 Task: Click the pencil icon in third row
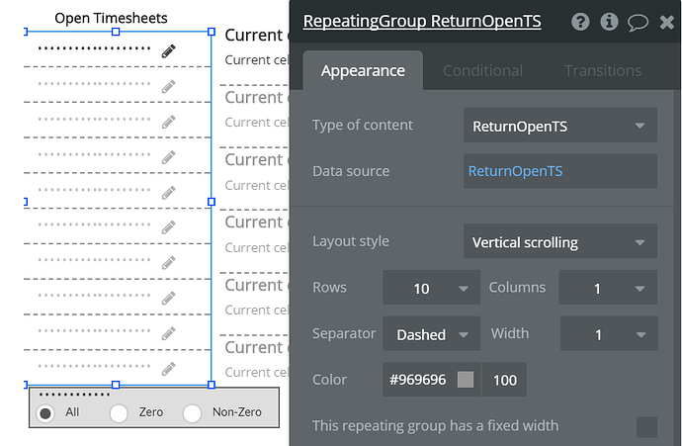169,121
